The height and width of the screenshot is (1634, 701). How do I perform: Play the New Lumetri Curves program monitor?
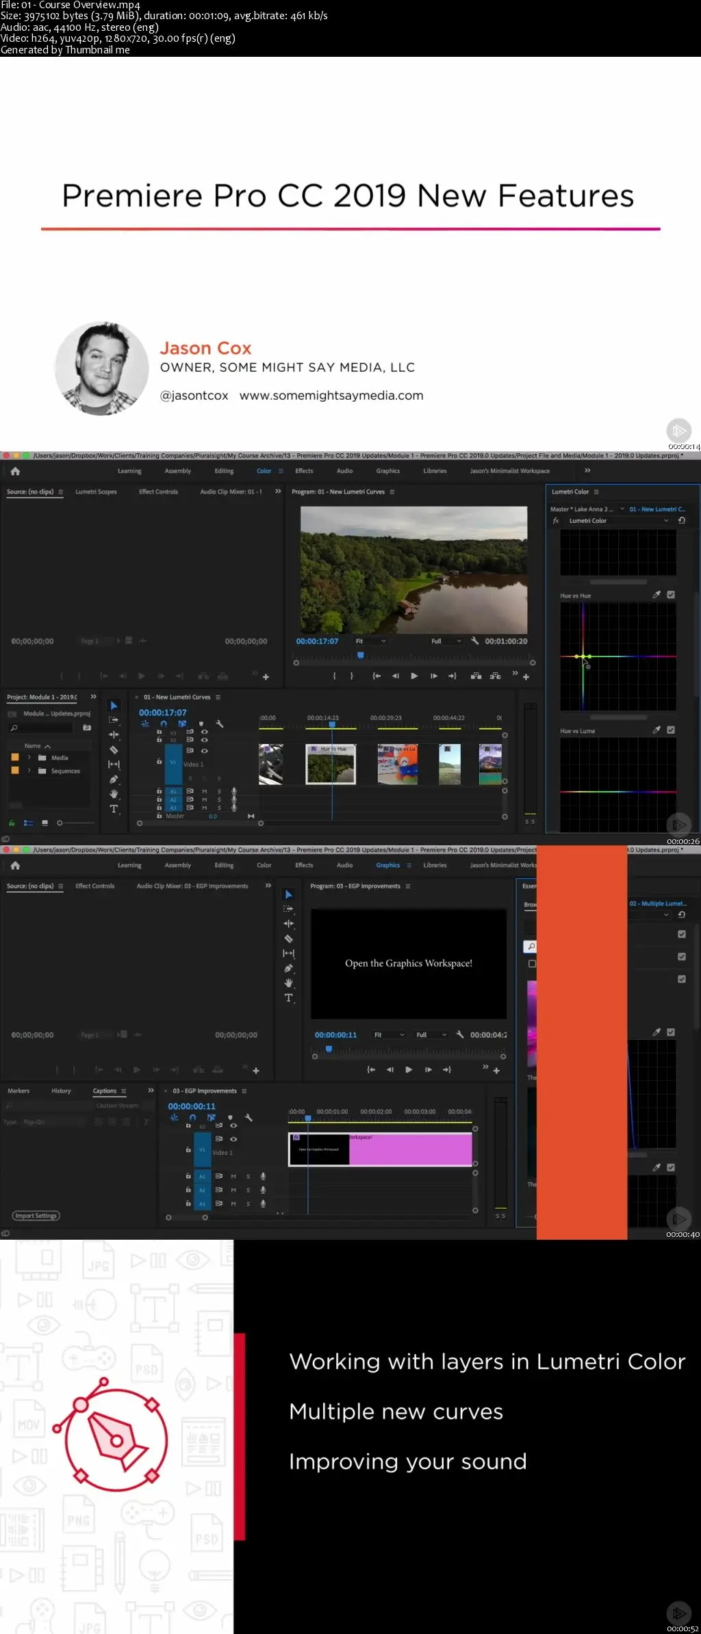click(414, 676)
